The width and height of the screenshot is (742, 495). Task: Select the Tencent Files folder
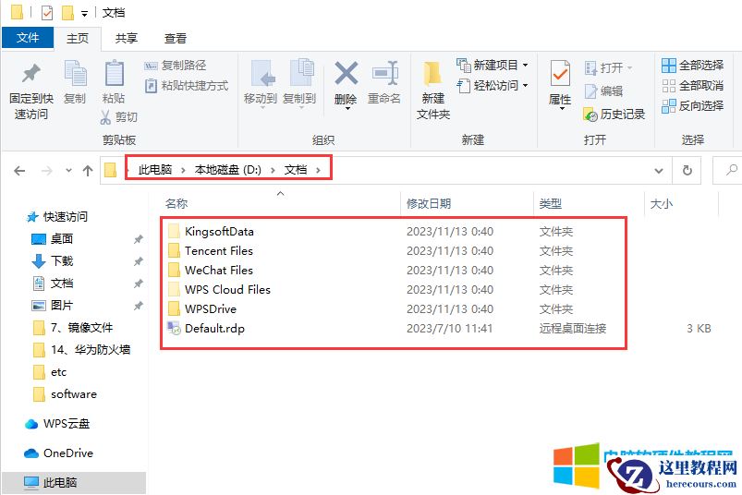click(219, 250)
